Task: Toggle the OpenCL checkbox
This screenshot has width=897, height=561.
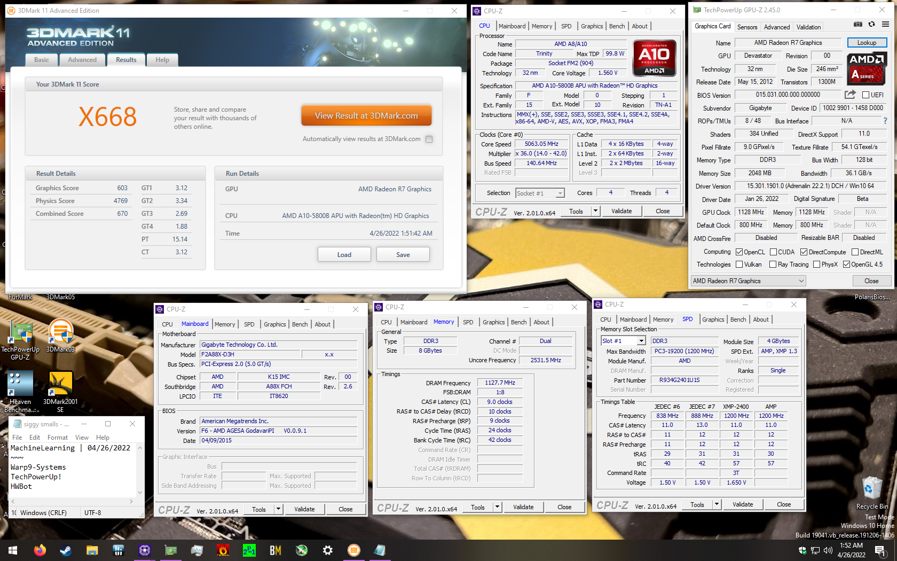Action: [739, 252]
